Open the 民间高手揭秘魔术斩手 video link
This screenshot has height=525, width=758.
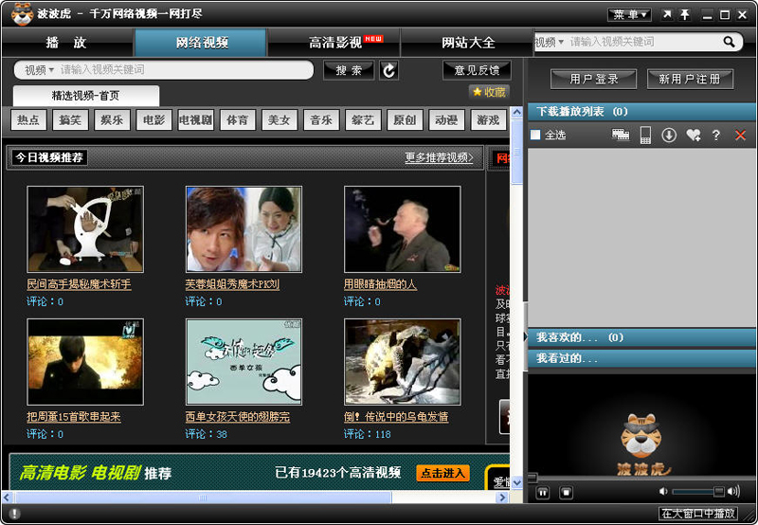[79, 284]
